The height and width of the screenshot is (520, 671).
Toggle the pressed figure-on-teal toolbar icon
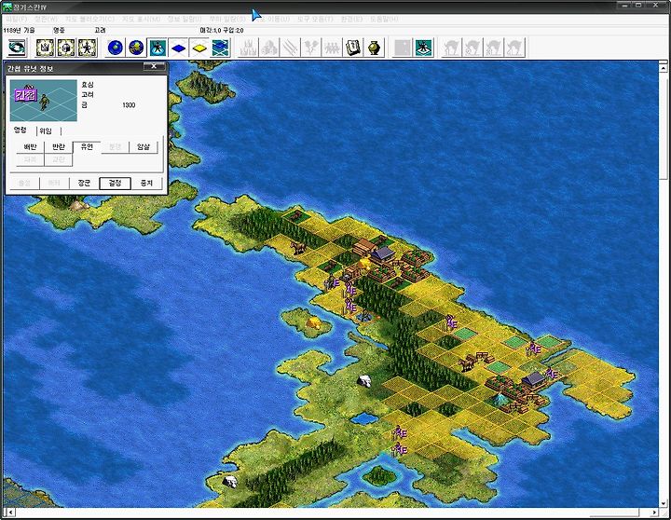click(157, 48)
